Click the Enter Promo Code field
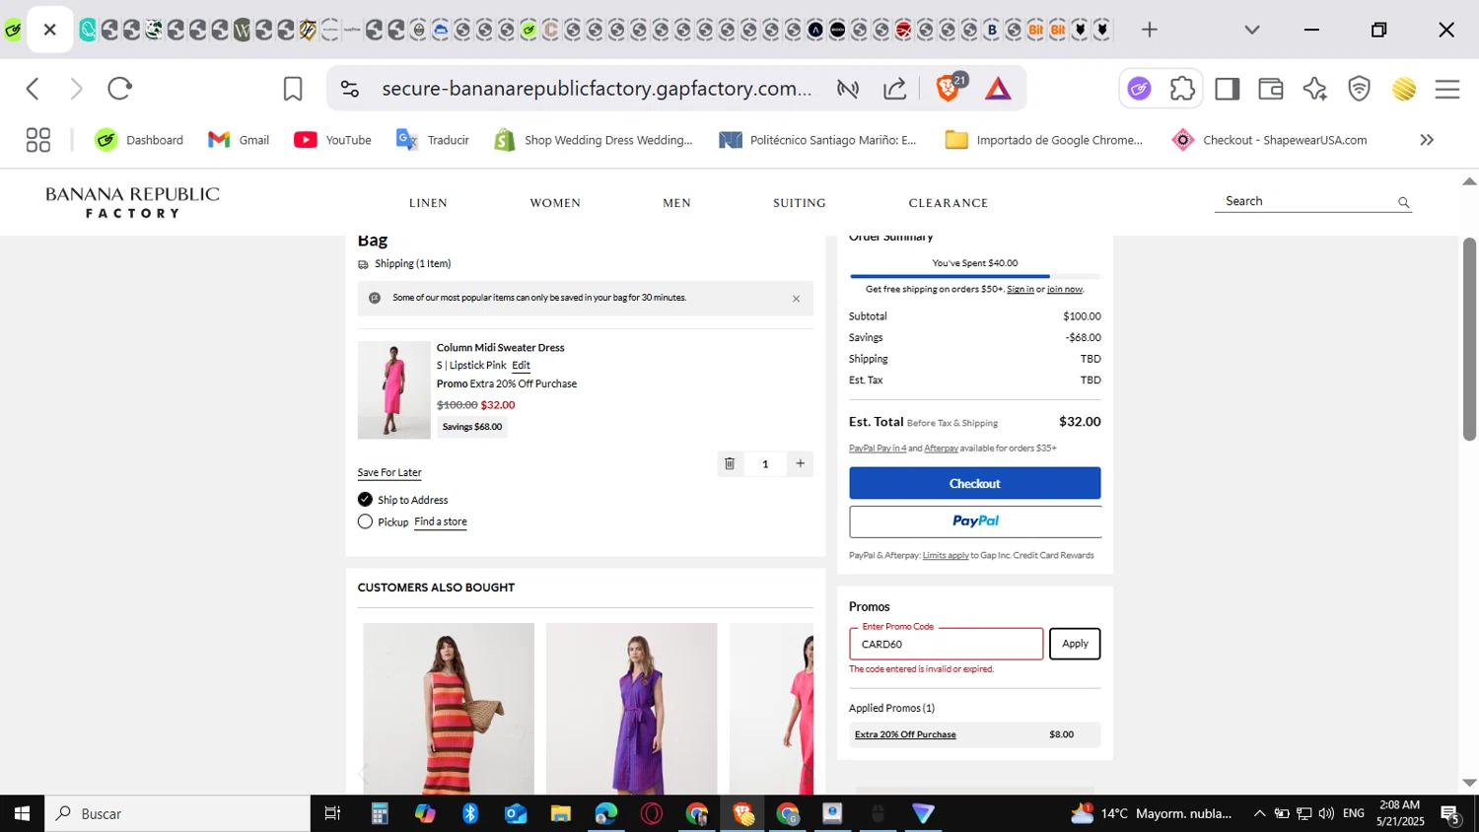The image size is (1479, 832). (946, 644)
